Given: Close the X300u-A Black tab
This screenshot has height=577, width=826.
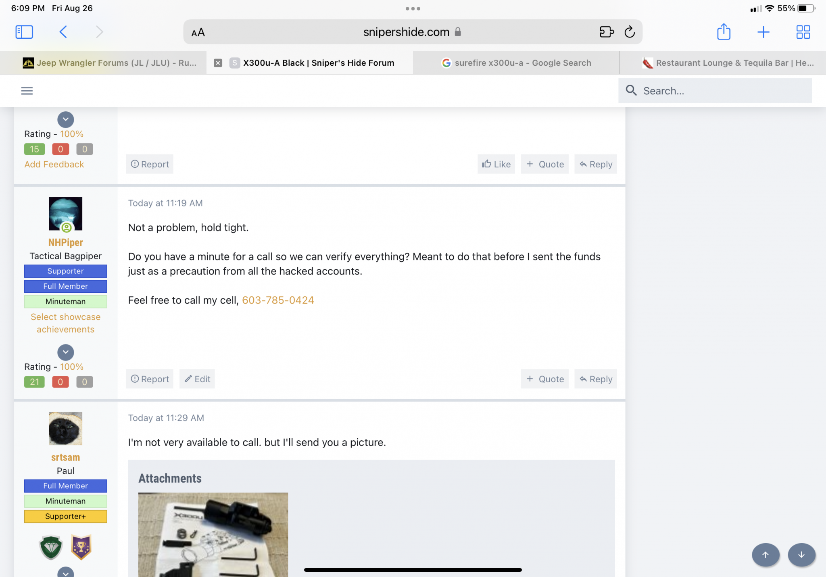Looking at the screenshot, I should 218,63.
